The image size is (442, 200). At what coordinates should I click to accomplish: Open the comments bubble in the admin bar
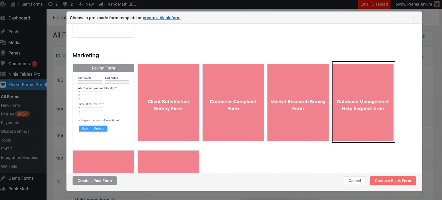pos(68,4)
